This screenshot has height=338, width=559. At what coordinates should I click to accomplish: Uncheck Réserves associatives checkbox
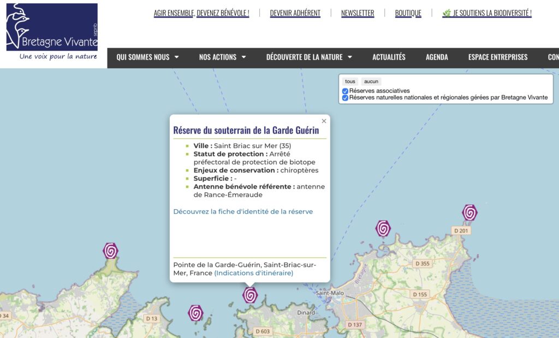click(345, 91)
